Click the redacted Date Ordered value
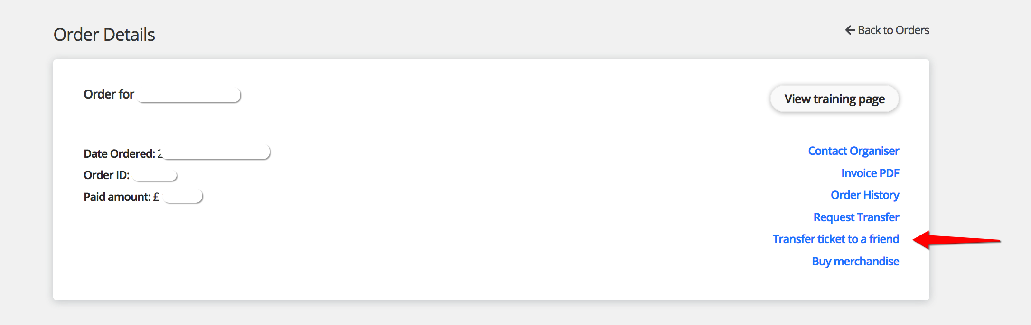This screenshot has height=325, width=1031. [x=216, y=153]
